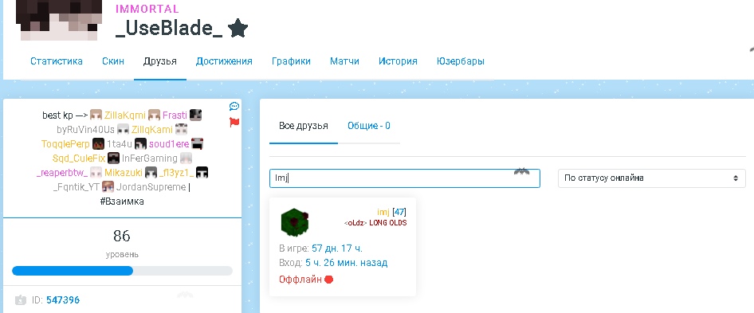Click the star icon beside _UseBlade_
This screenshot has width=754, height=313.
pos(238,29)
